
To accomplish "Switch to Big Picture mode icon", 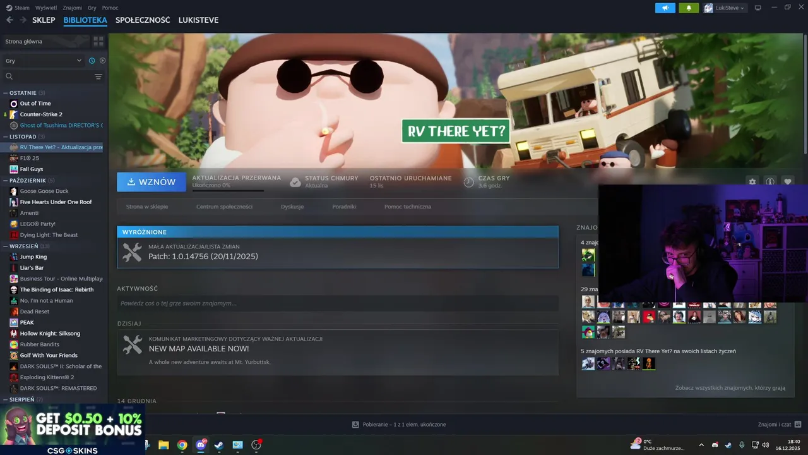I will click(x=758, y=8).
